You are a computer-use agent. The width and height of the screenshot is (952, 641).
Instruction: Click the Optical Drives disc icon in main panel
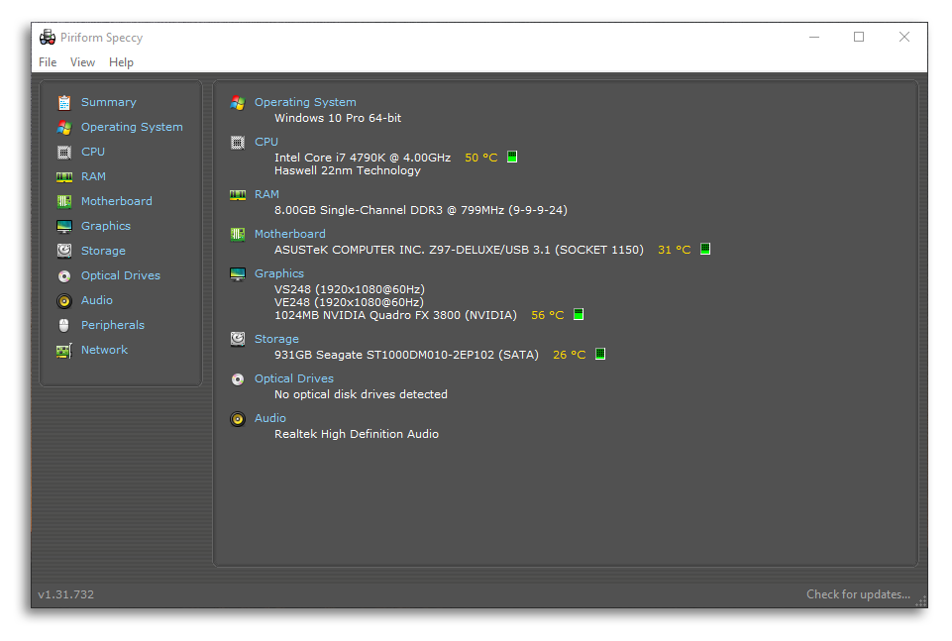[238, 379]
